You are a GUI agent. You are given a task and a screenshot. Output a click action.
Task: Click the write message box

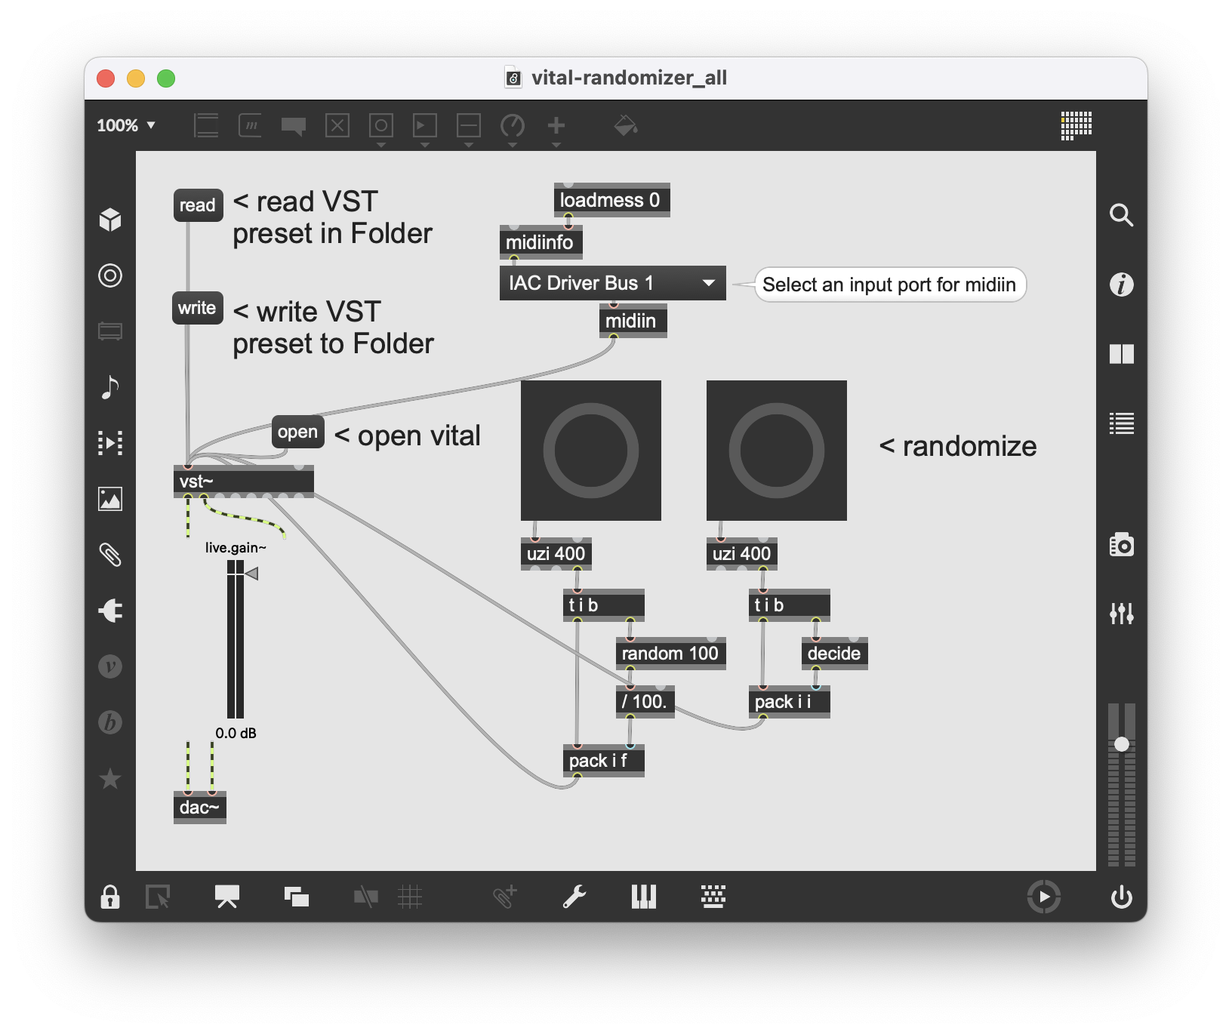pyautogui.click(x=197, y=308)
